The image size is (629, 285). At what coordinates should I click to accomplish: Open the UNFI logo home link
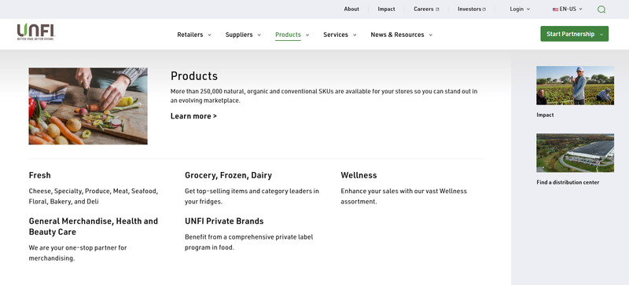tap(35, 32)
